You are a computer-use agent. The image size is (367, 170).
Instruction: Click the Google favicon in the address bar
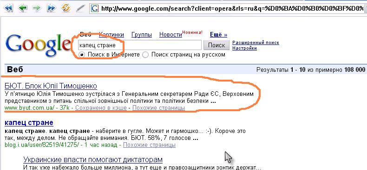pos(95,9)
